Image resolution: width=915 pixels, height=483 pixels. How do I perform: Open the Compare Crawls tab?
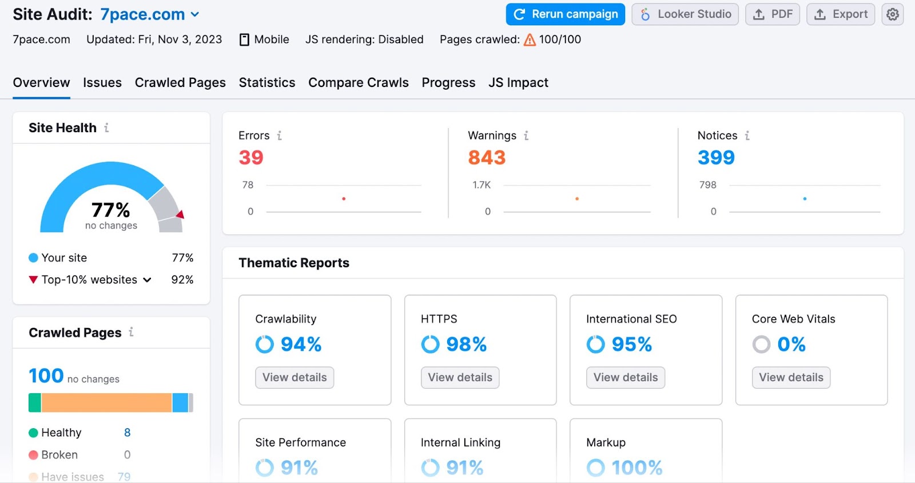pyautogui.click(x=358, y=82)
